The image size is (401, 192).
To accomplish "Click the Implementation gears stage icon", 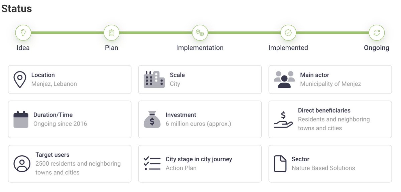I will point(200,33).
